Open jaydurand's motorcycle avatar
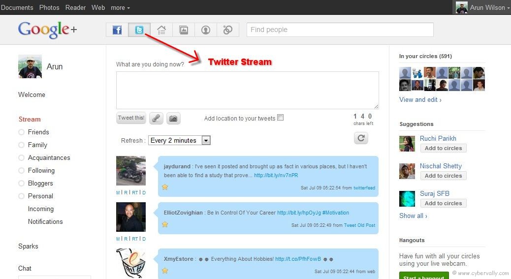The image size is (511, 279). (x=130, y=171)
